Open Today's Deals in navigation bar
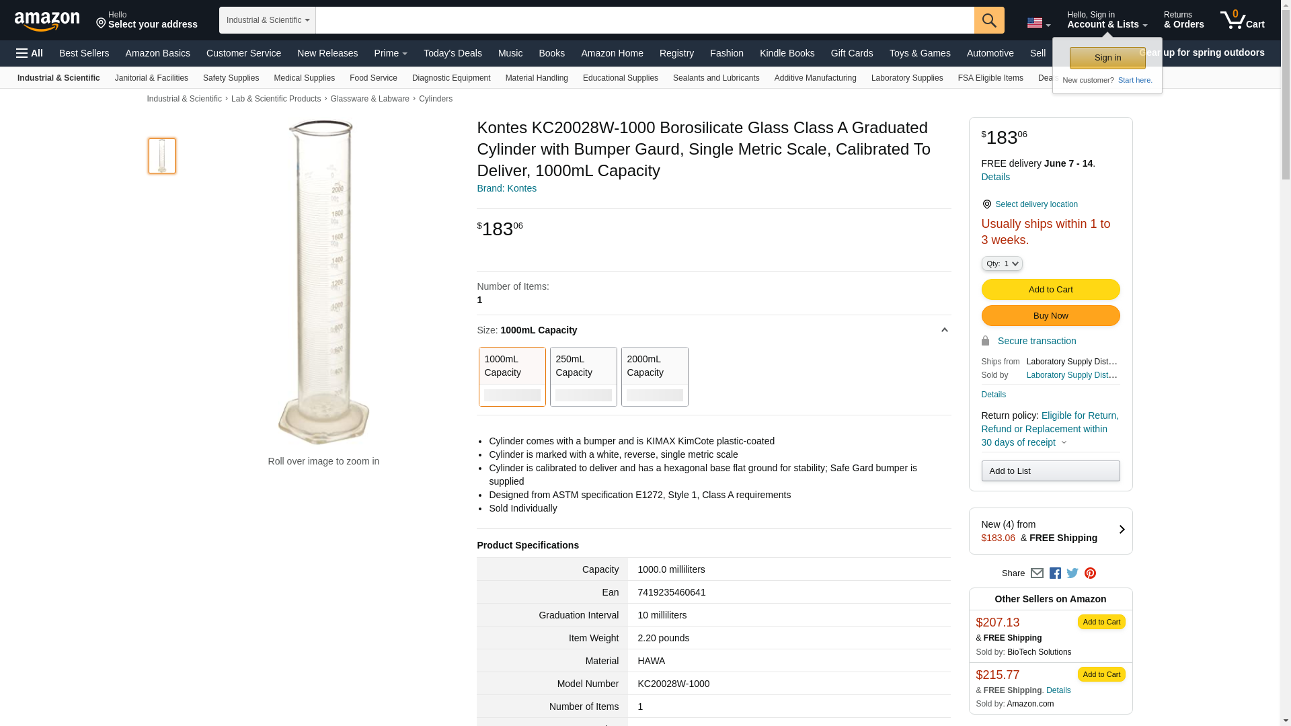1291x726 pixels. pos(453,53)
